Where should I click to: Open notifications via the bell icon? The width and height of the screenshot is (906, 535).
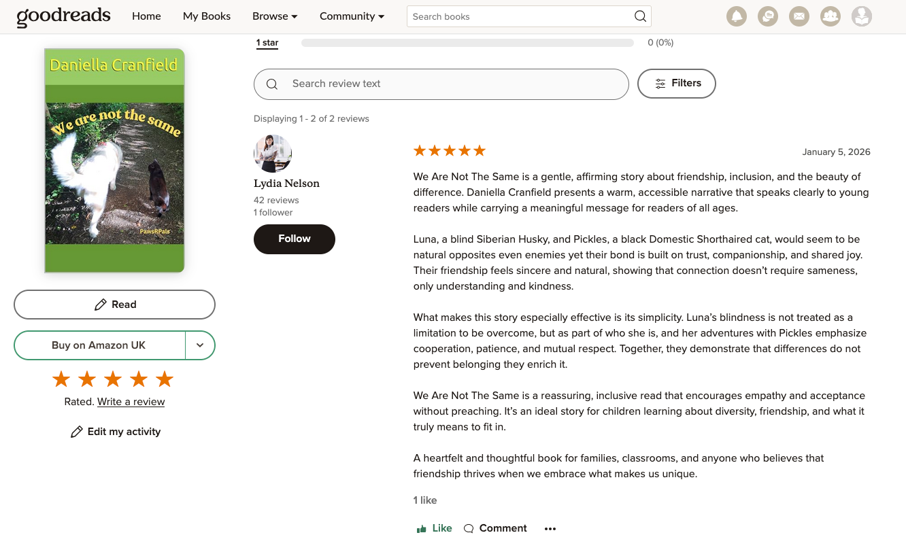point(737,16)
